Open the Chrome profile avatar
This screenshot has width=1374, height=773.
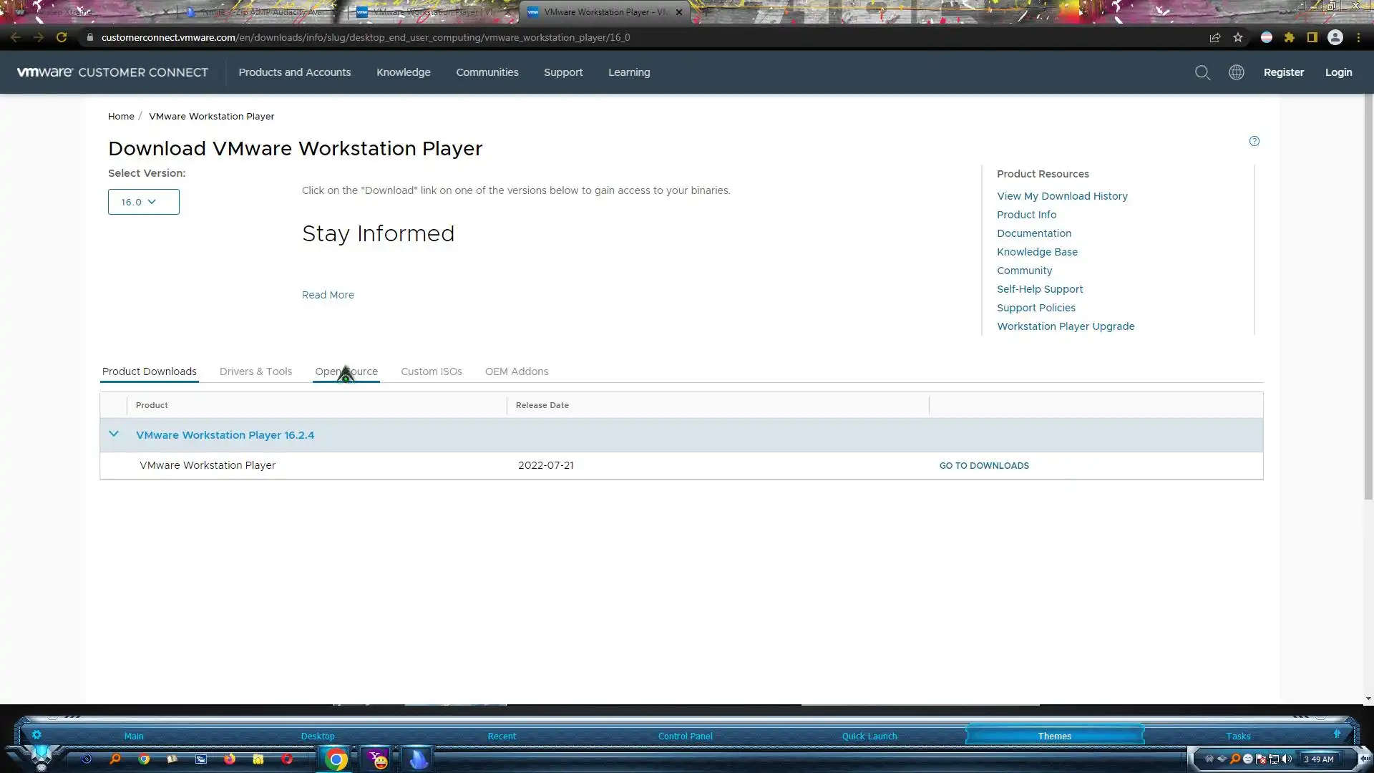tap(1335, 37)
